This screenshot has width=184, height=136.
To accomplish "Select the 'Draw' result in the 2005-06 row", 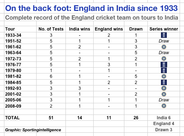I will coord(164,100).
